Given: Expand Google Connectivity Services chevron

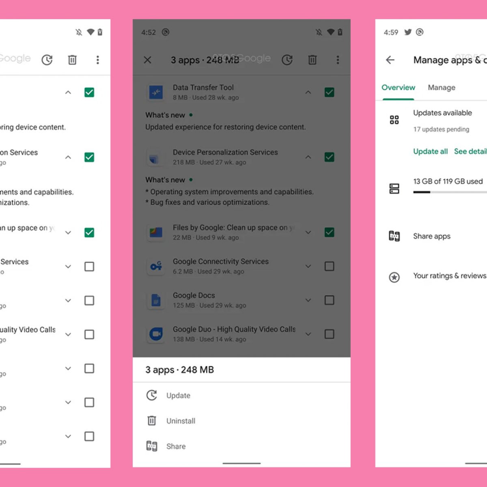Looking at the screenshot, I should [308, 266].
